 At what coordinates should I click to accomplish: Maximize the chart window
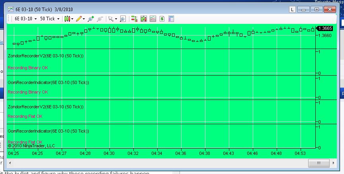tap(317, 10)
